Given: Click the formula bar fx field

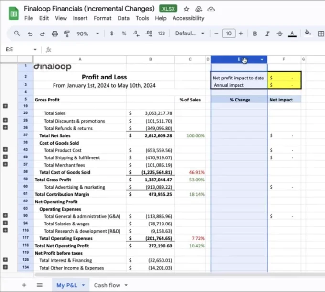Looking at the screenshot, I should point(186,50).
